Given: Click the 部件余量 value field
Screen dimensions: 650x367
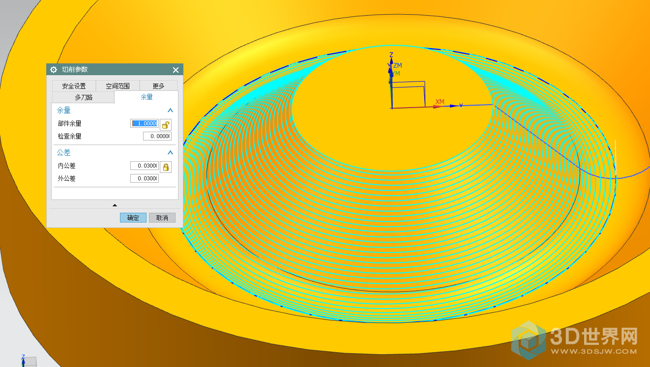Looking at the screenshot, I should [x=144, y=123].
